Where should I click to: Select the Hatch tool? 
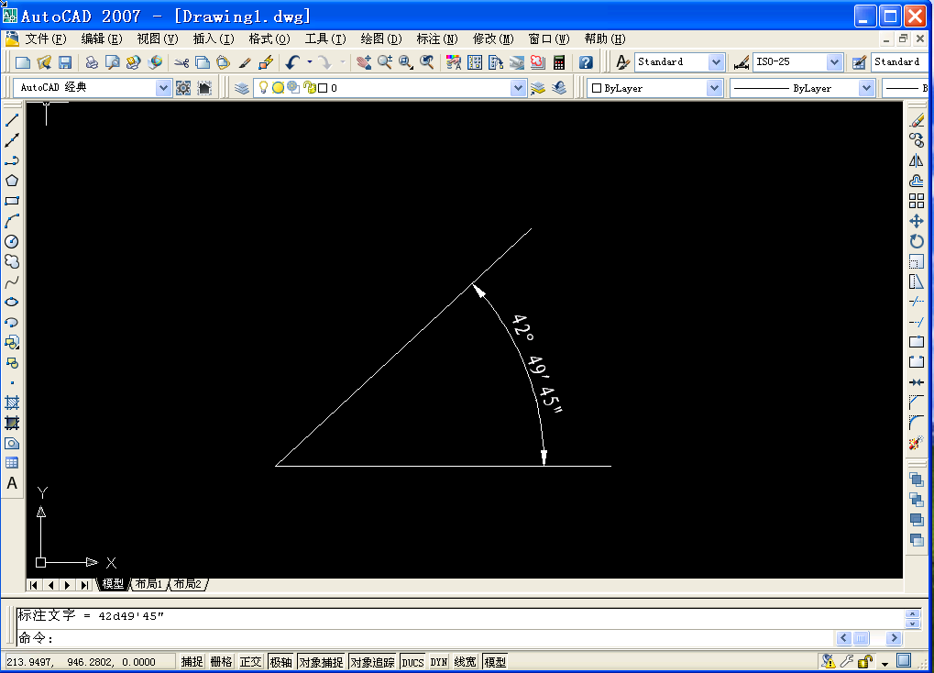point(12,403)
